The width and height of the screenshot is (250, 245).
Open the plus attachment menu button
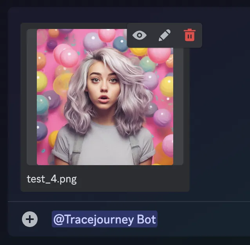(x=30, y=219)
